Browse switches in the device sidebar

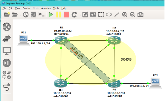pos(7,39)
